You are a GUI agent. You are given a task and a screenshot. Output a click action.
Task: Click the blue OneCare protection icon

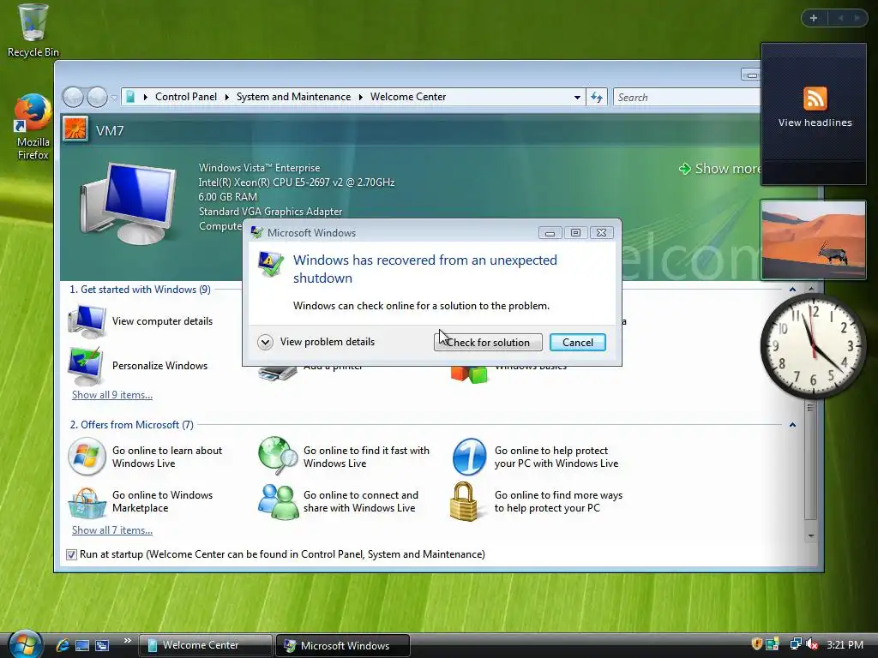(x=469, y=457)
